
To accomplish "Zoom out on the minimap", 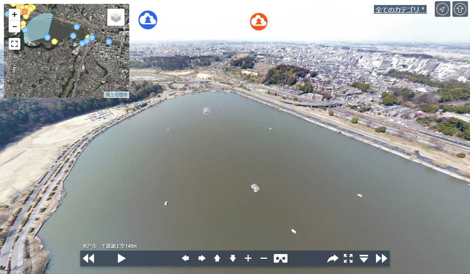I will pyautogui.click(x=14, y=26).
